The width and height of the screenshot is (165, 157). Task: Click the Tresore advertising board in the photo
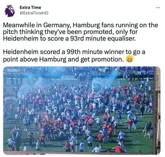(132, 71)
